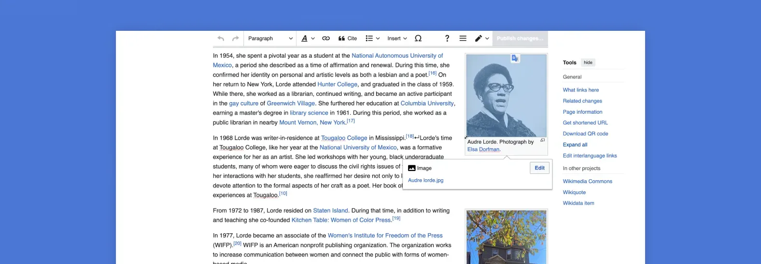Click Download QR code
Viewport: 761px width, 264px height.
[586, 134]
